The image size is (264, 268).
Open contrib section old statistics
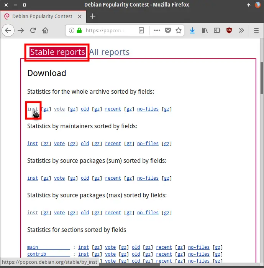(136, 254)
